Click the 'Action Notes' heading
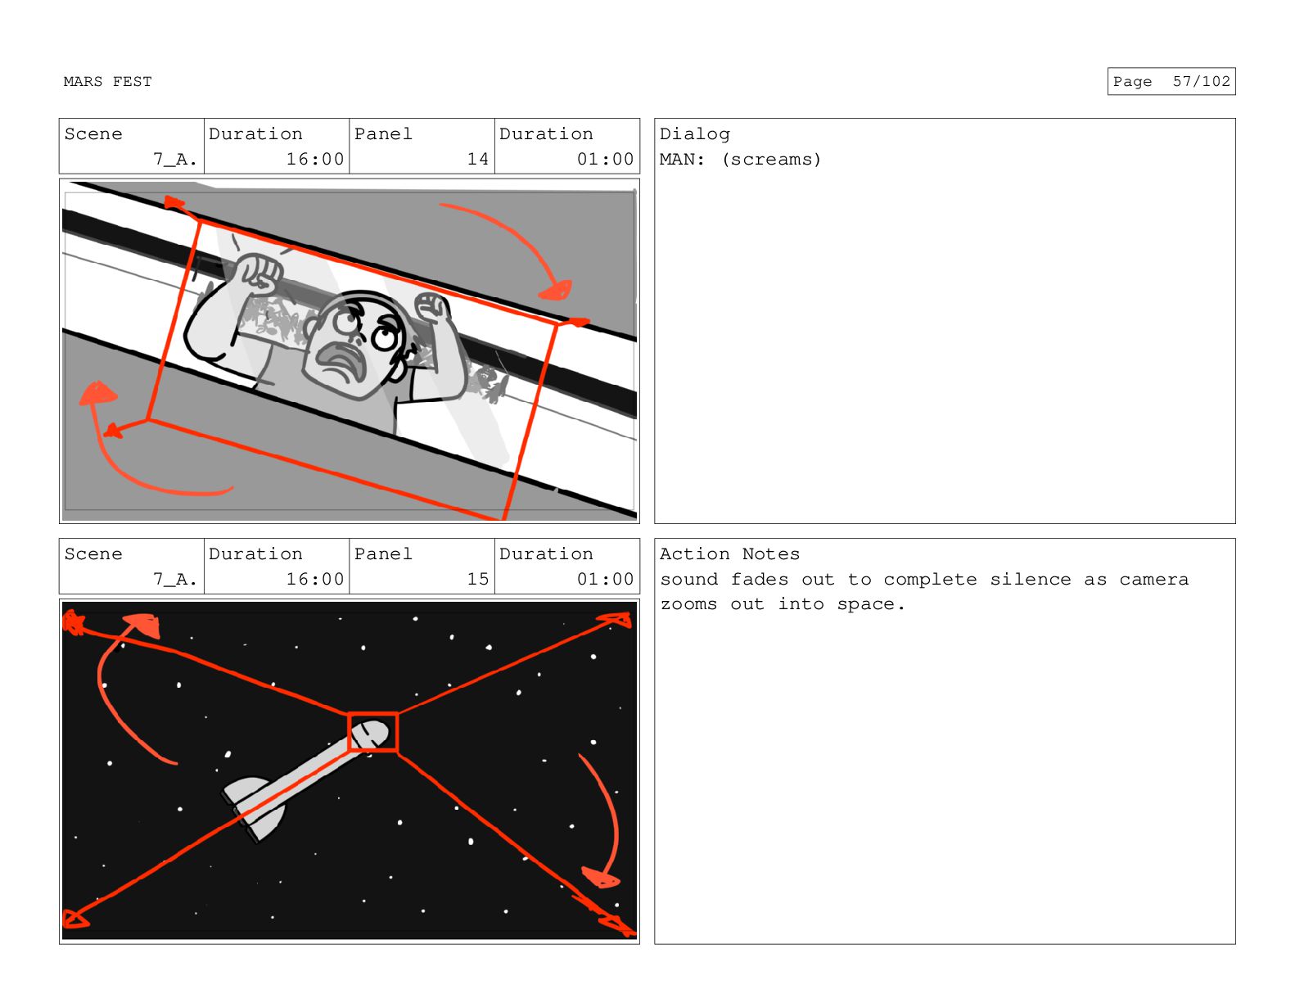The height and width of the screenshot is (1003, 1295). point(729,554)
